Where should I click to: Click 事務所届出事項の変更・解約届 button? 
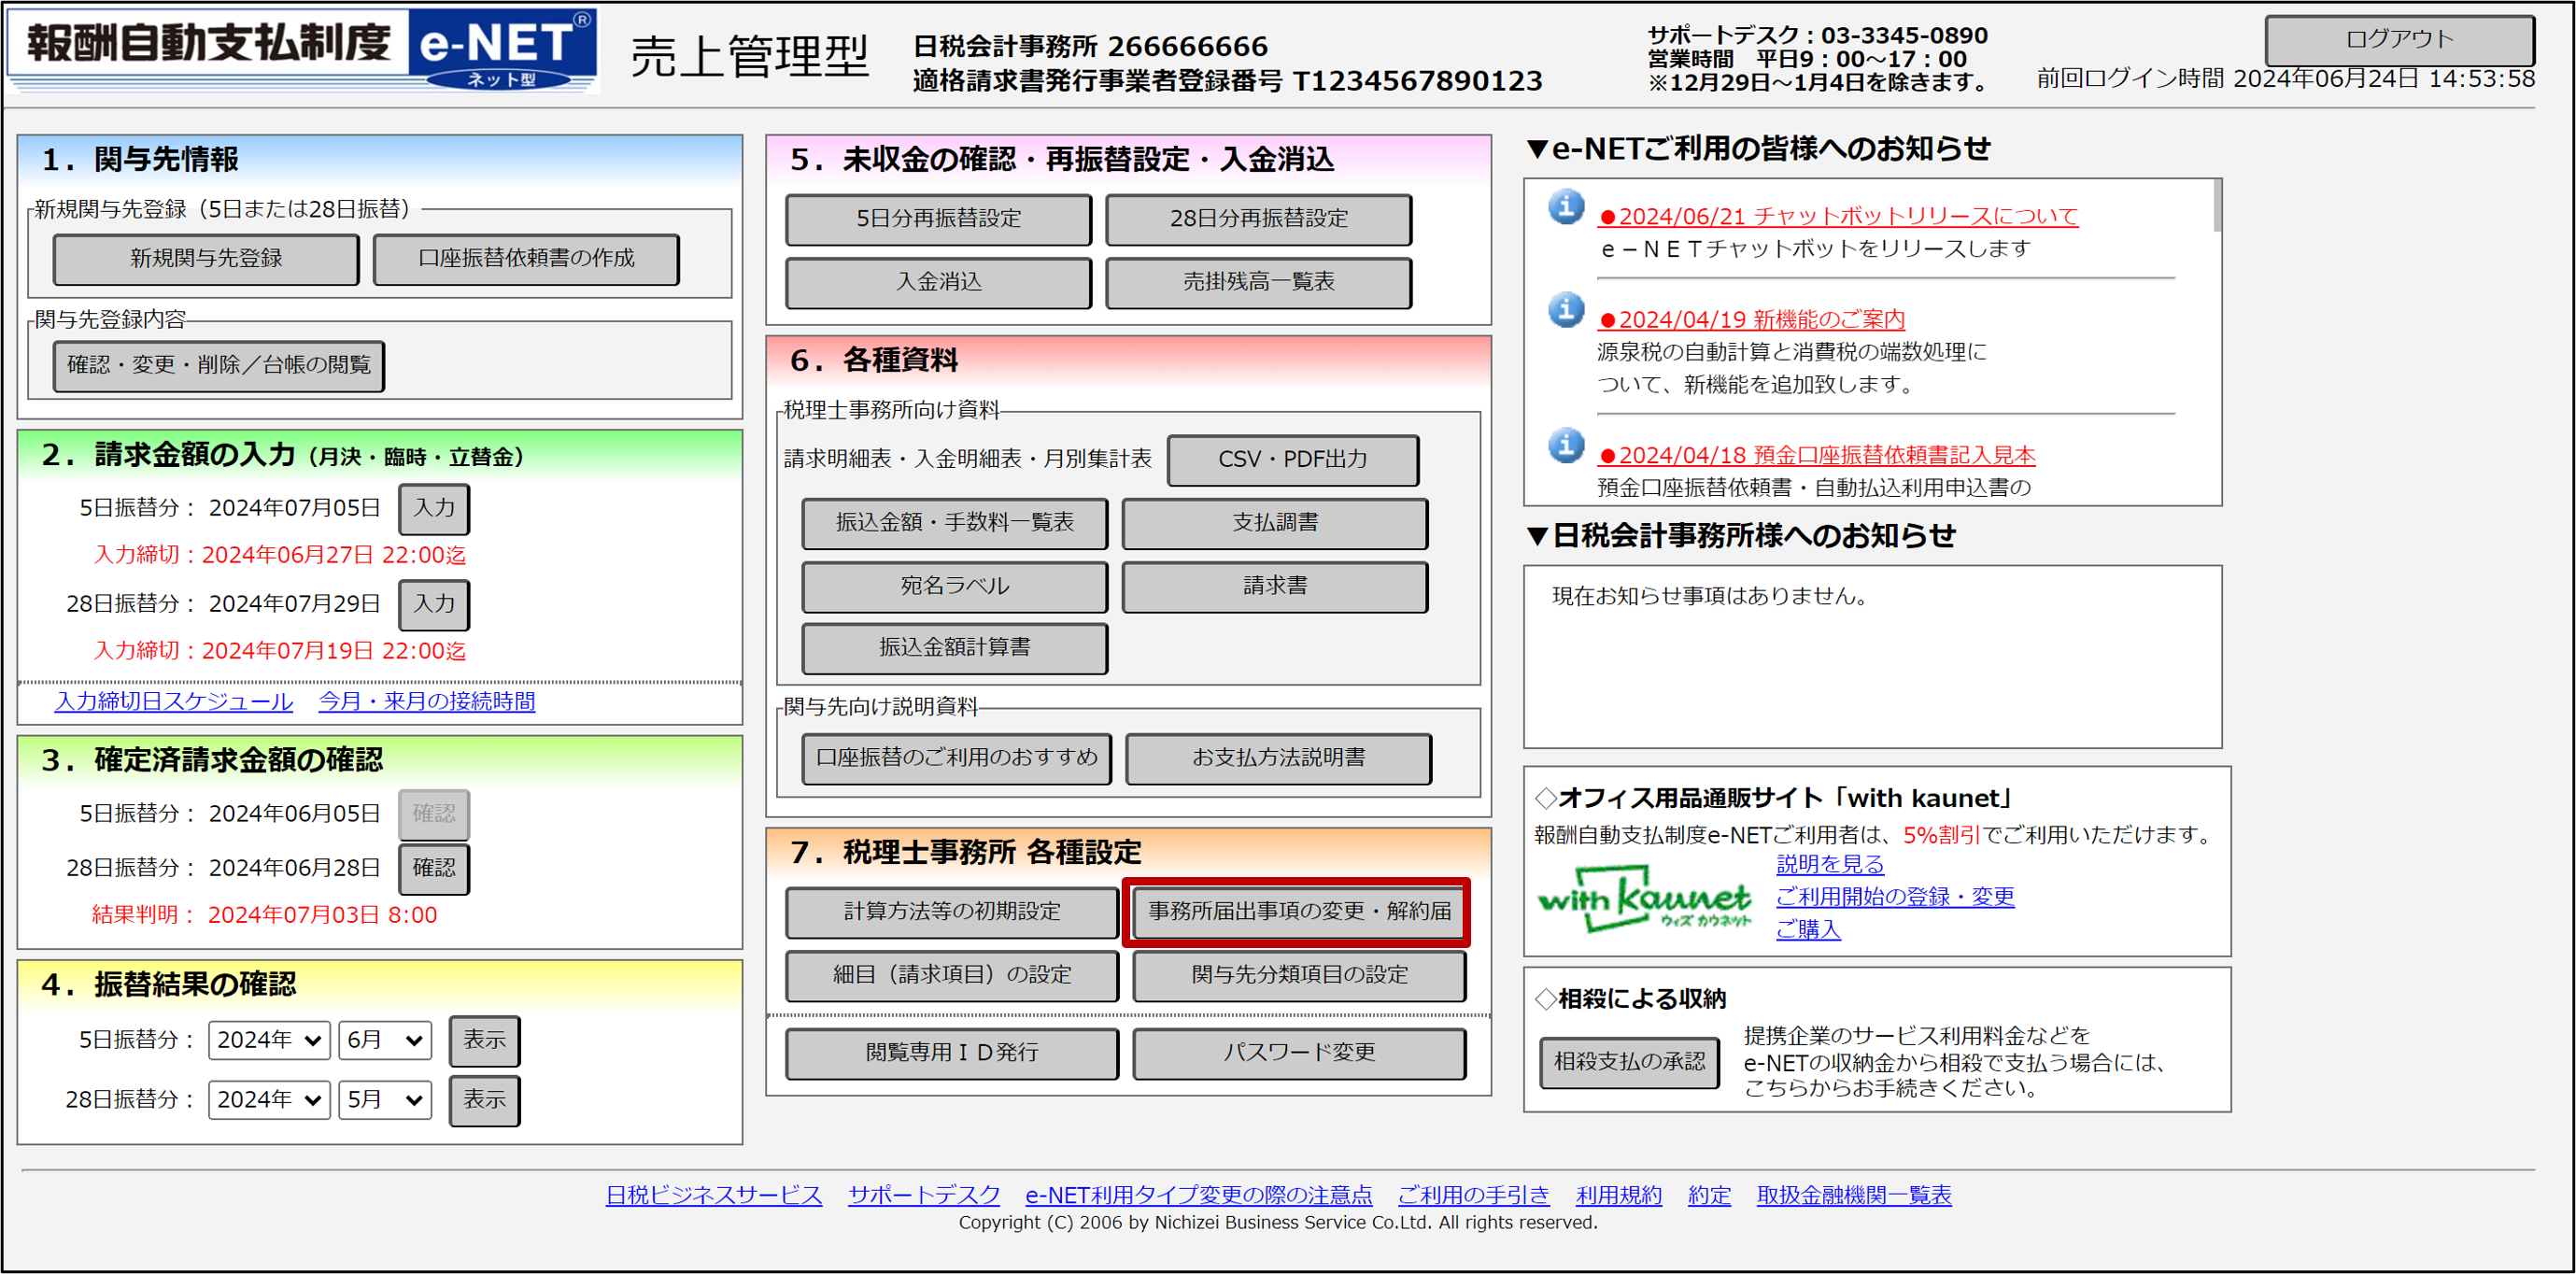[1298, 911]
